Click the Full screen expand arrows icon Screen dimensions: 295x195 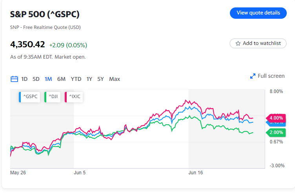[x=253, y=76]
